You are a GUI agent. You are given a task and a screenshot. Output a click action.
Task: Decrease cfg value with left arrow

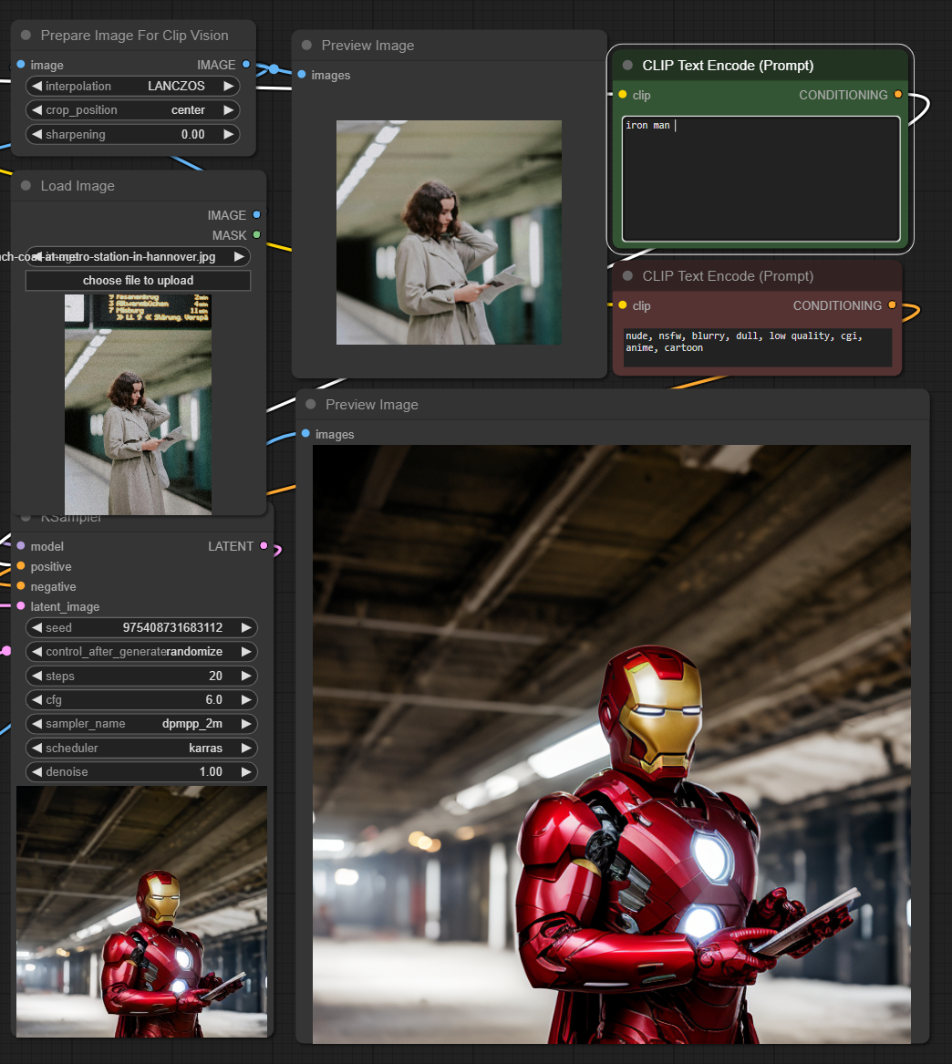click(x=36, y=700)
